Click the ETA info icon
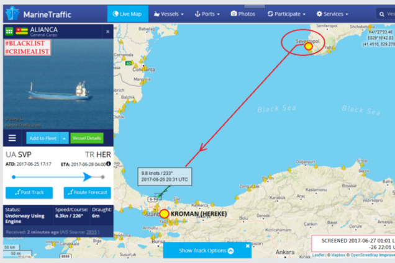This screenshot has width=395, height=263. (109, 164)
